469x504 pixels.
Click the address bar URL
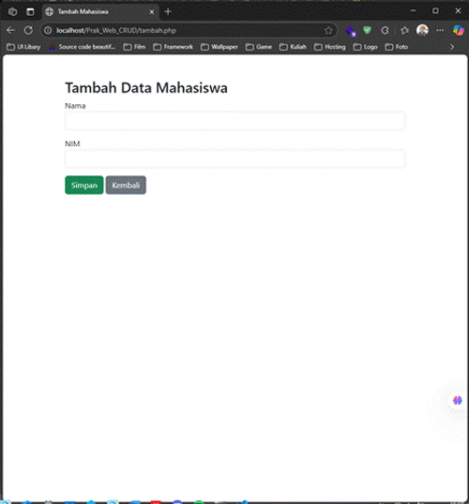click(x=116, y=31)
